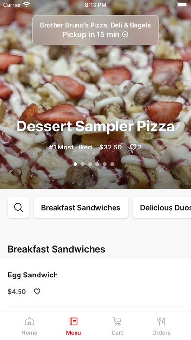Tap the battery status icon

pyautogui.click(x=182, y=5)
